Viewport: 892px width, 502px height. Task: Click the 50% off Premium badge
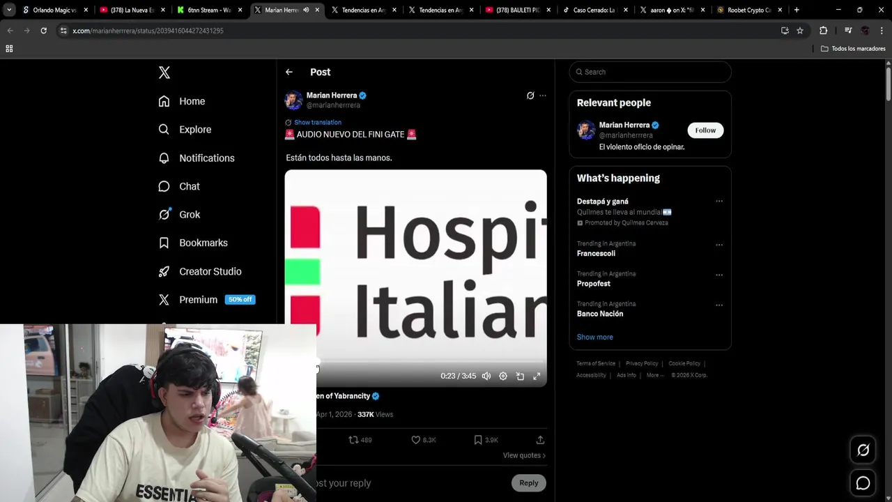[240, 300]
